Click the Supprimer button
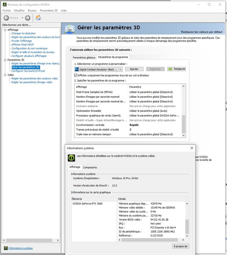 [155, 69]
